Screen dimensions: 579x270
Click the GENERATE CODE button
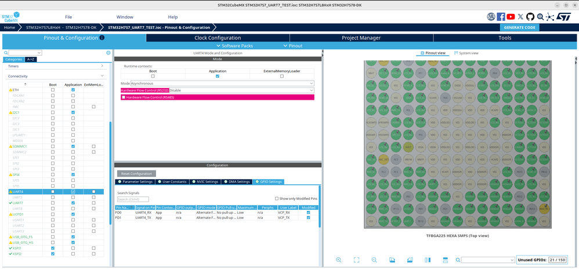[x=520, y=27]
